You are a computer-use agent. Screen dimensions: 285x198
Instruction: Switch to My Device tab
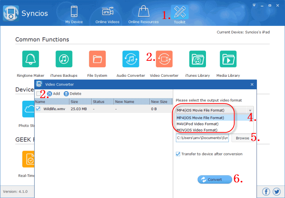[x=74, y=15]
